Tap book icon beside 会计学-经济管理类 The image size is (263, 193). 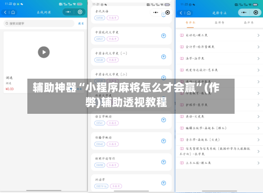[182, 47]
